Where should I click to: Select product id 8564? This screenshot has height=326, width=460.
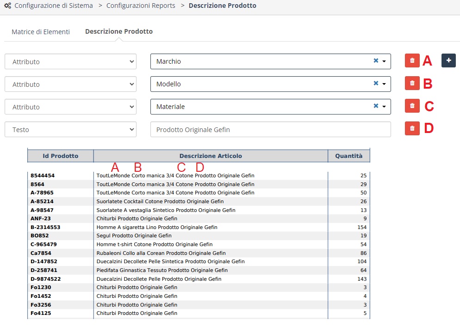coord(37,184)
